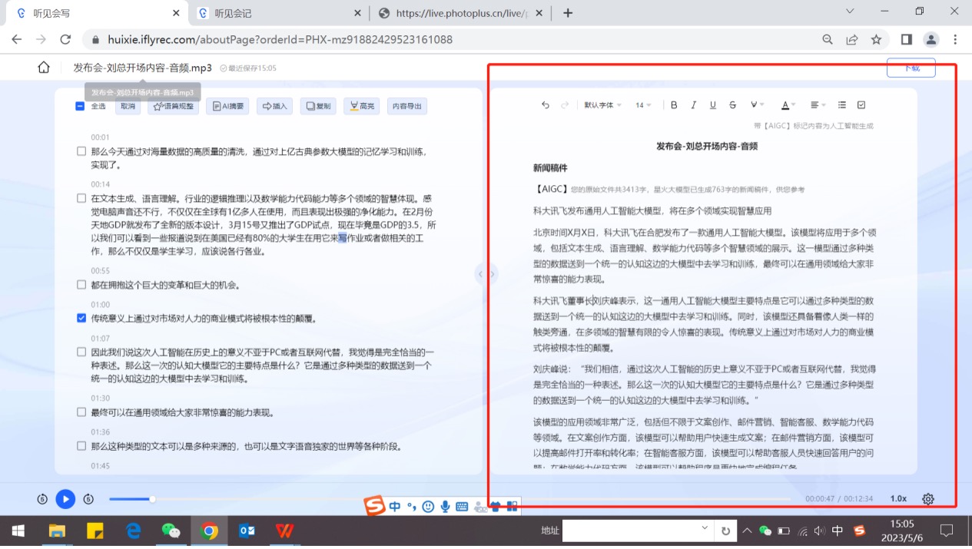The height and width of the screenshot is (549, 972).
Task: Redo the edit in the editor toolbar
Action: pyautogui.click(x=566, y=105)
